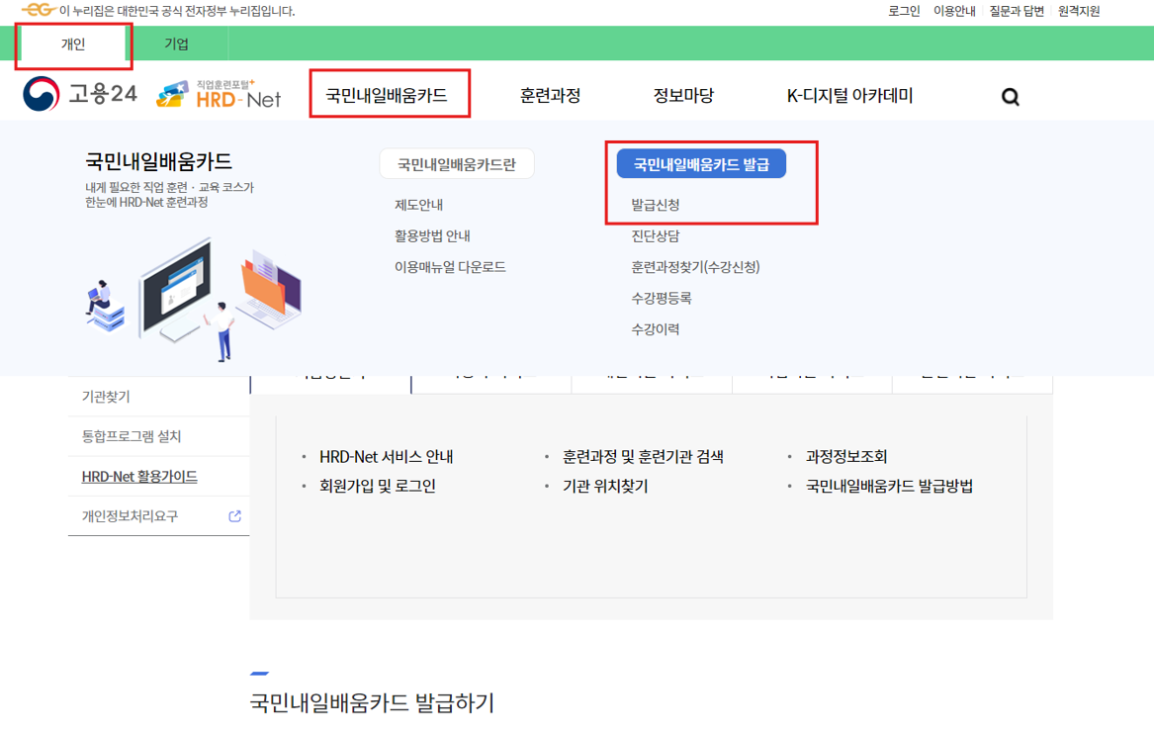Open 제도안내 submenu item

point(418,205)
